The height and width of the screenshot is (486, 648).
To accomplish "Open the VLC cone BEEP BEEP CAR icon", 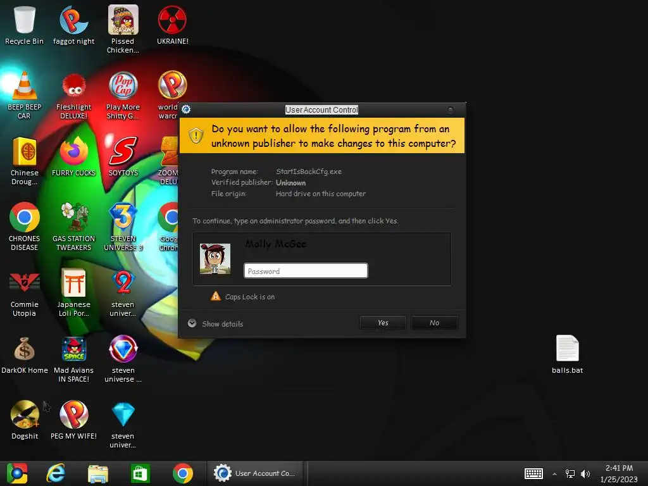I will click(25, 95).
